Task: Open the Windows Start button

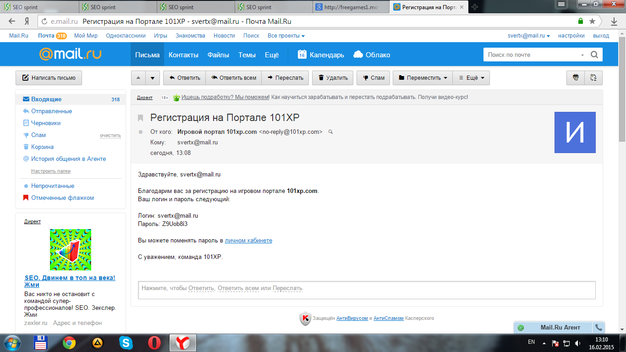Action: coord(13,342)
